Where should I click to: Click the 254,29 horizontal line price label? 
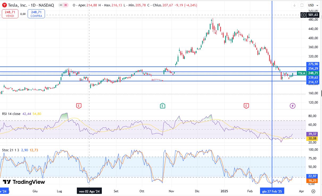313,69
